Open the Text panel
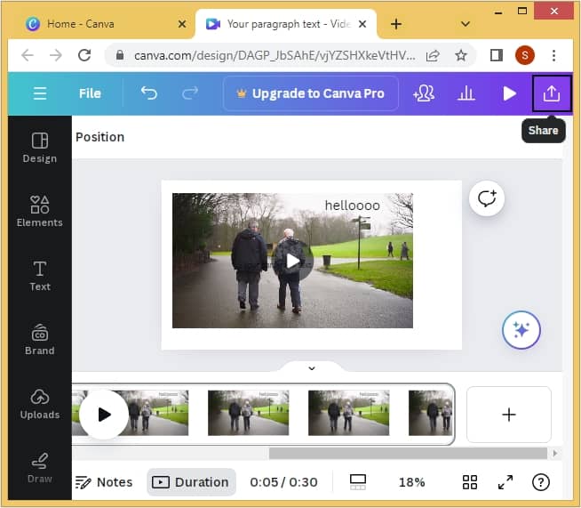 pyautogui.click(x=40, y=276)
